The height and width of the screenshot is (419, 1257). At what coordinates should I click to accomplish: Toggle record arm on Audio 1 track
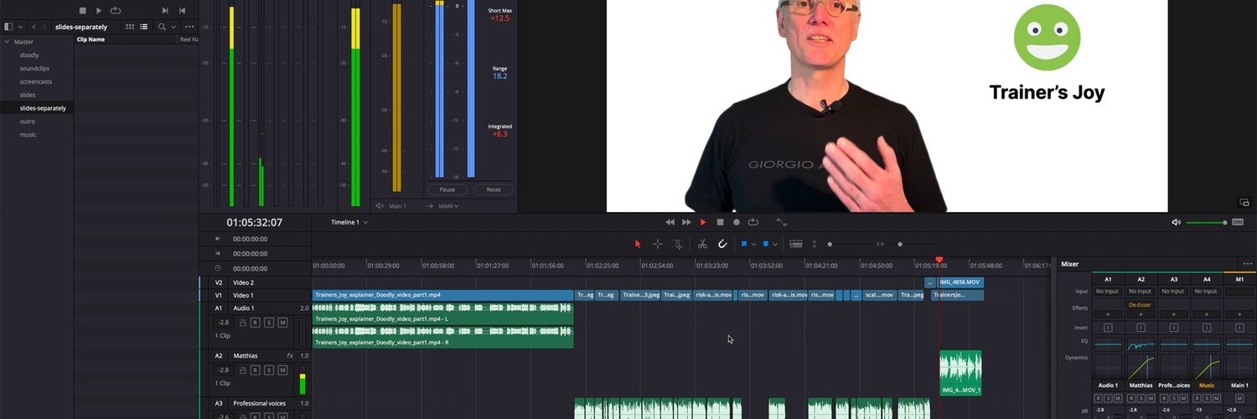[x=255, y=323]
